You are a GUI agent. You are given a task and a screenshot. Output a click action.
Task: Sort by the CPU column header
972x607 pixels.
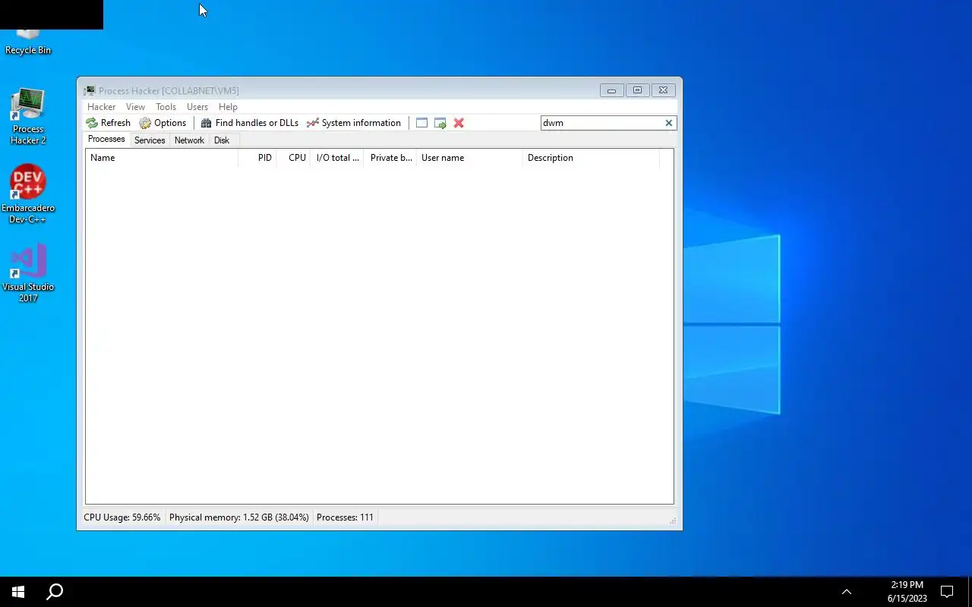[294, 158]
